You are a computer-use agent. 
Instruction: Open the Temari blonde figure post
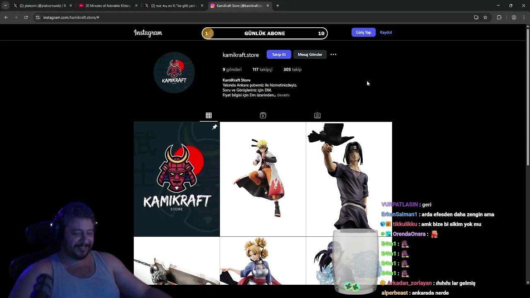coord(263,261)
